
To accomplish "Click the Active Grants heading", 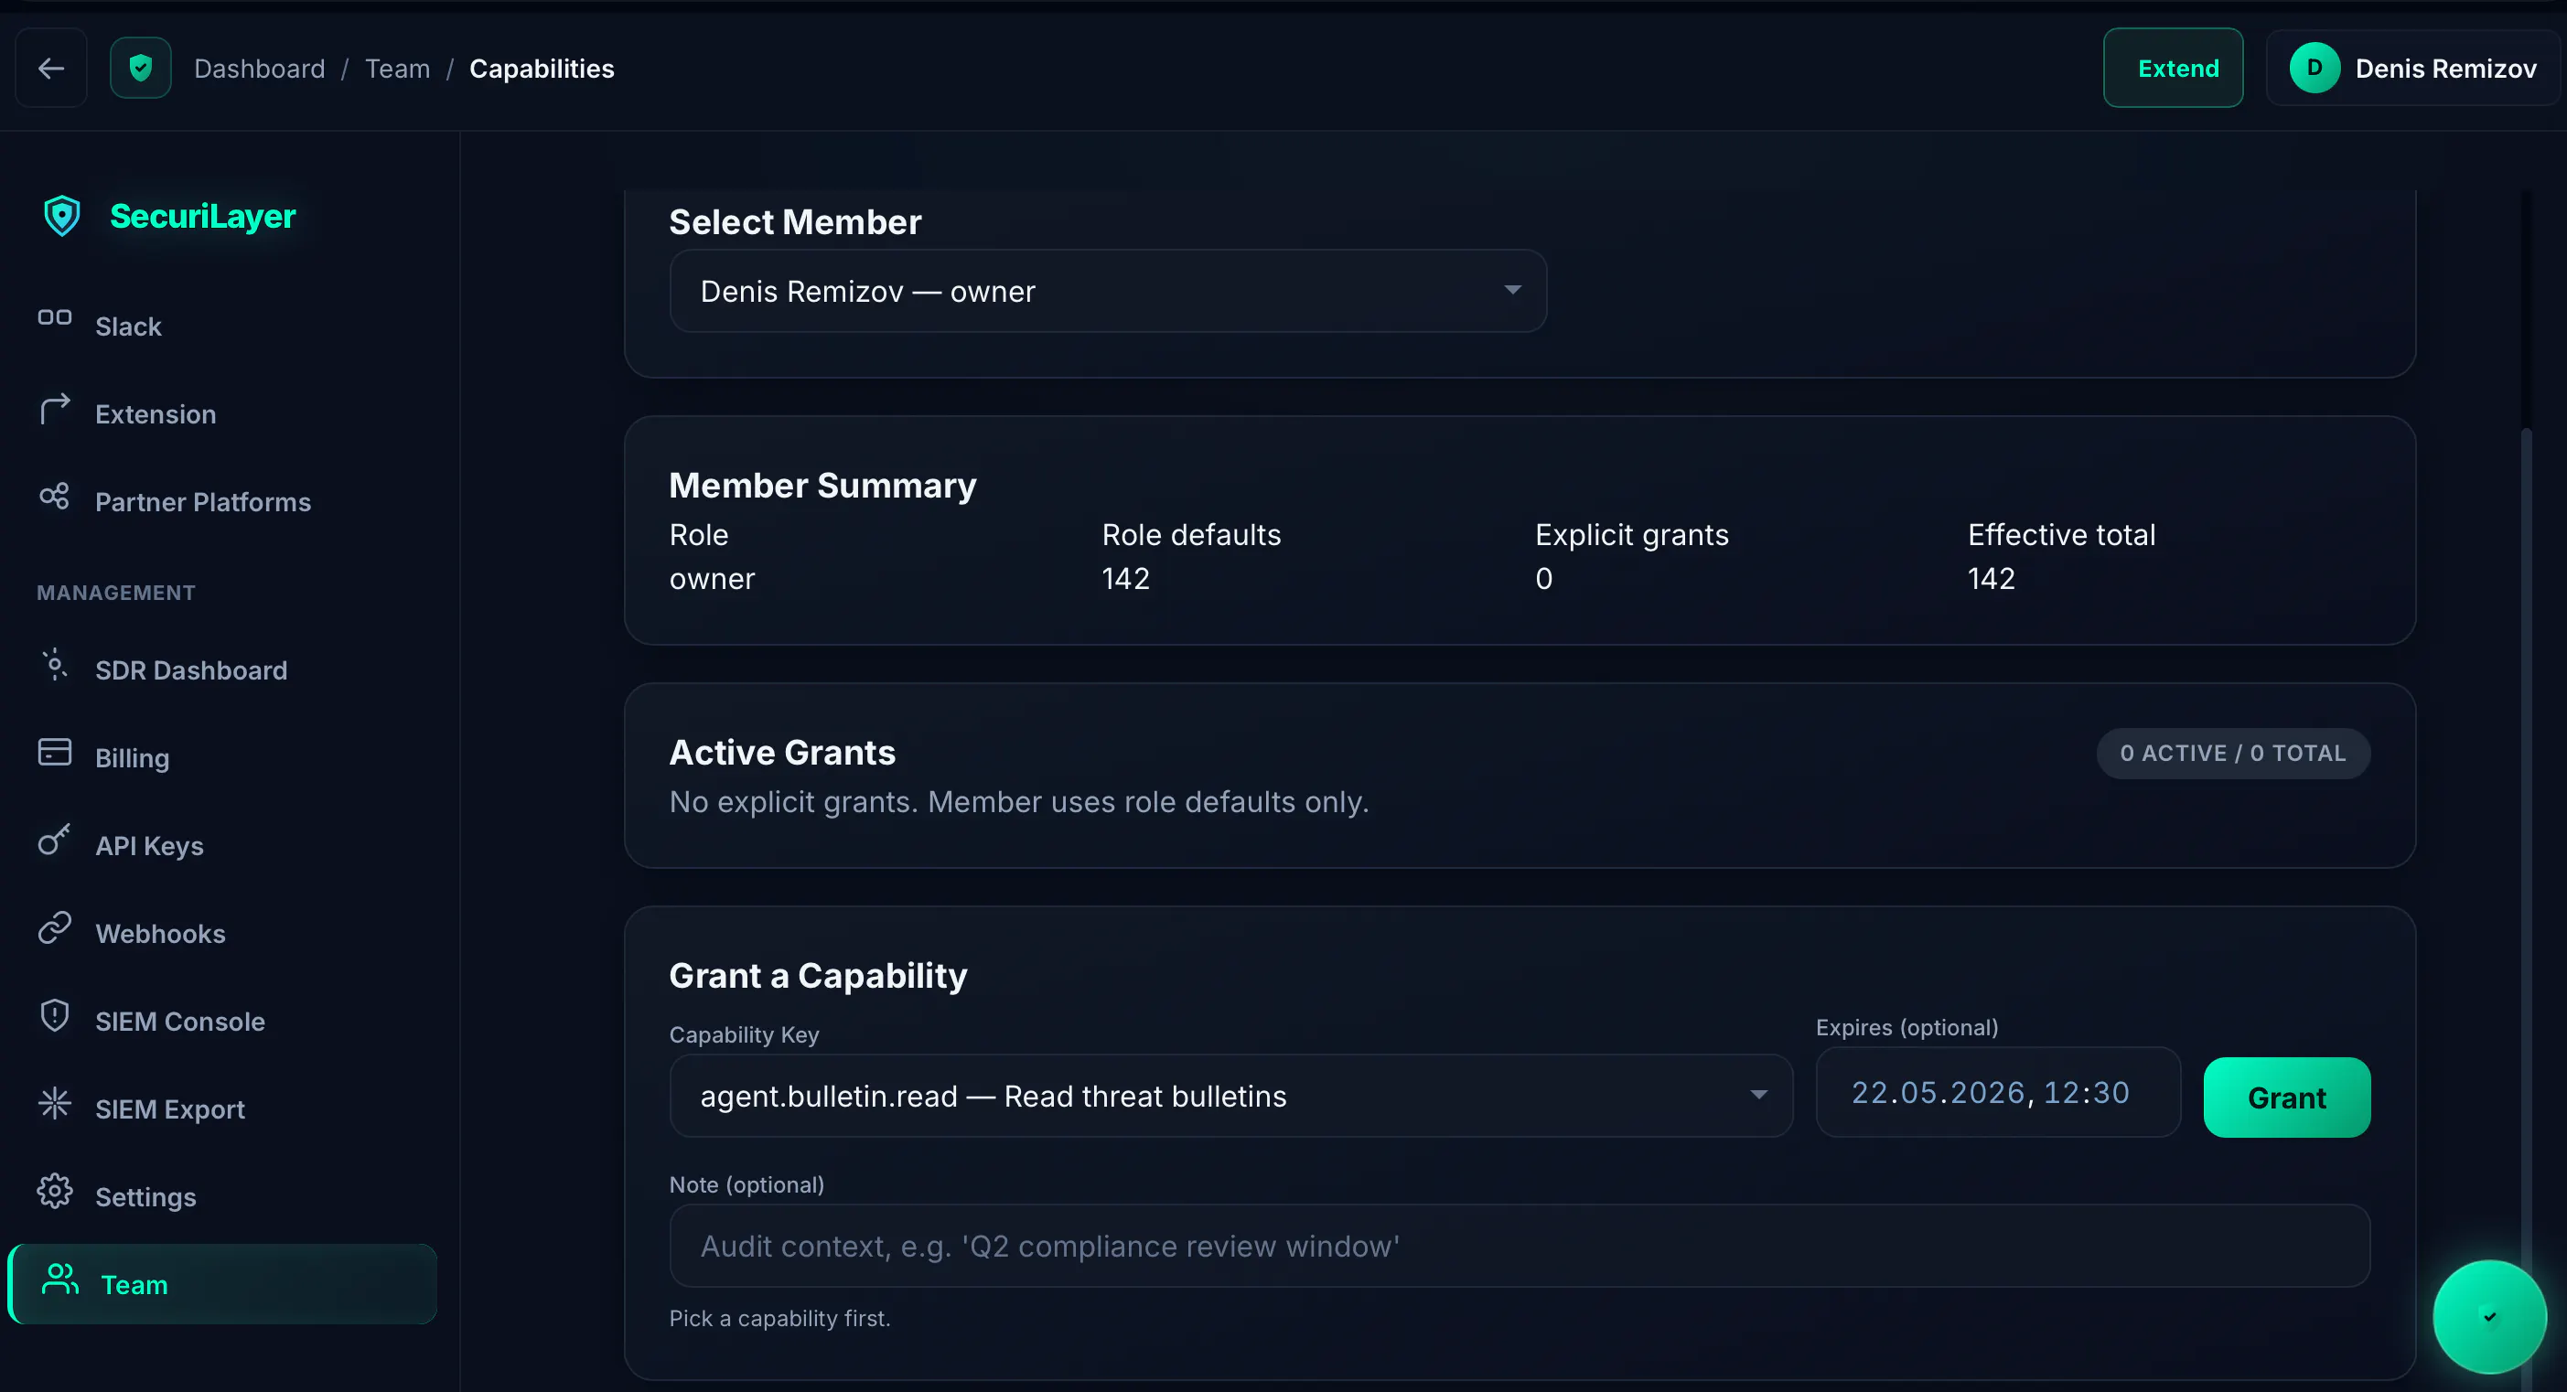I will (x=781, y=753).
